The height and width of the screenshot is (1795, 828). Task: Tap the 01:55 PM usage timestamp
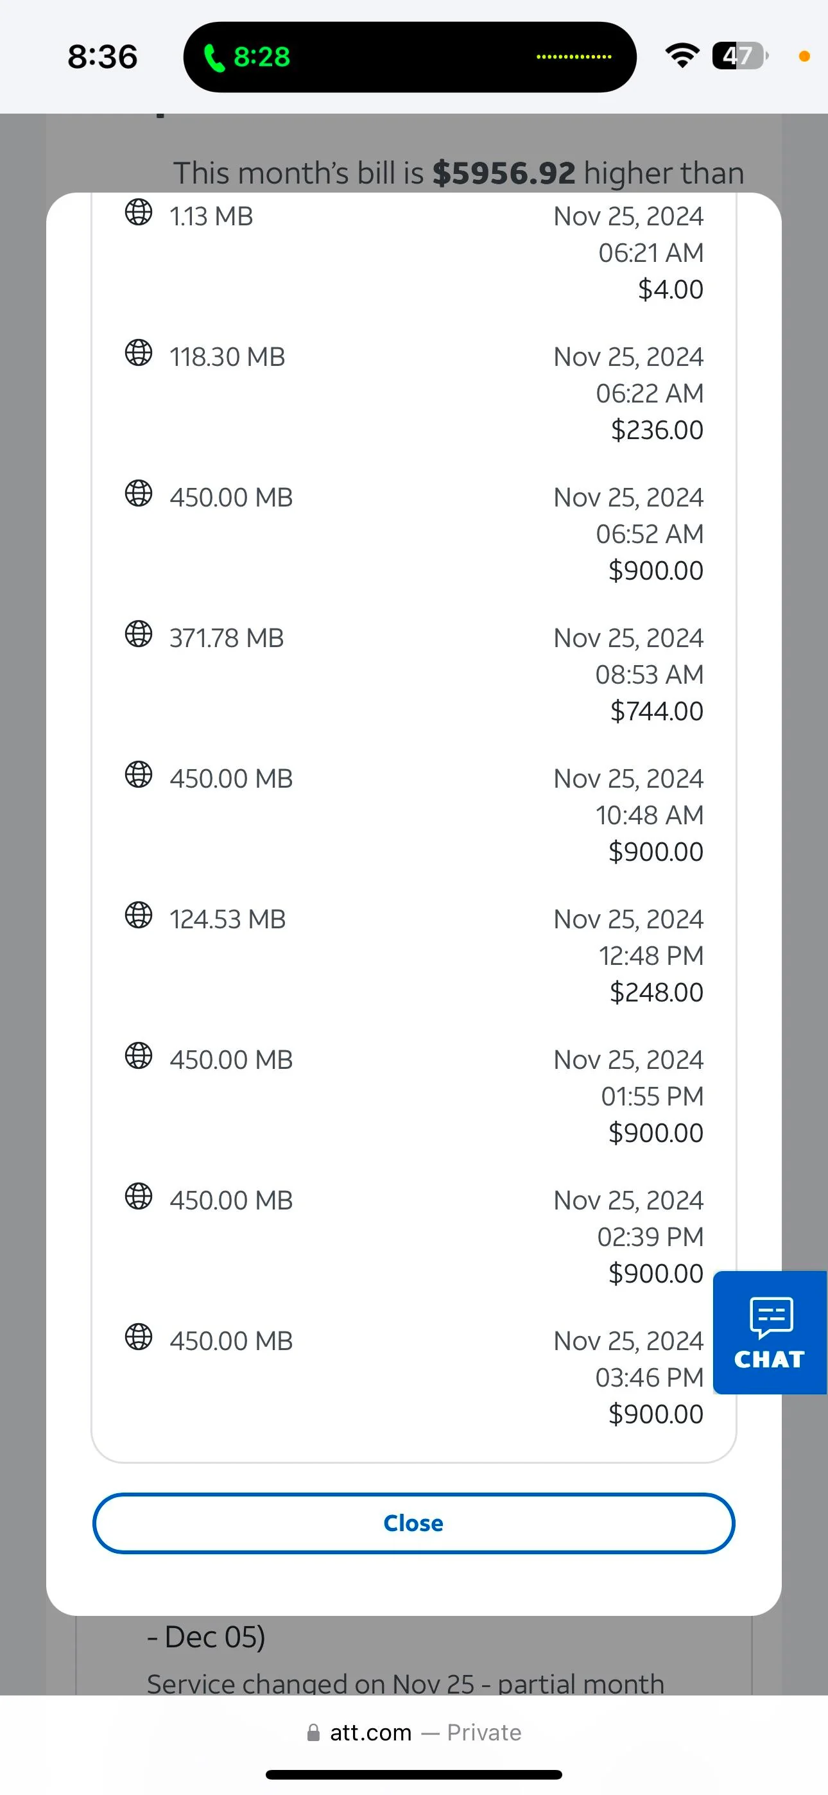click(x=651, y=1097)
